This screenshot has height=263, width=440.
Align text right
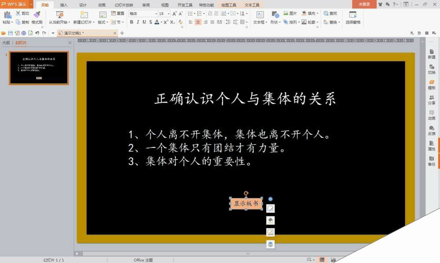[x=205, y=22]
